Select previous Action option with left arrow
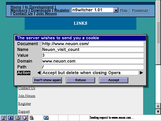 39,73
